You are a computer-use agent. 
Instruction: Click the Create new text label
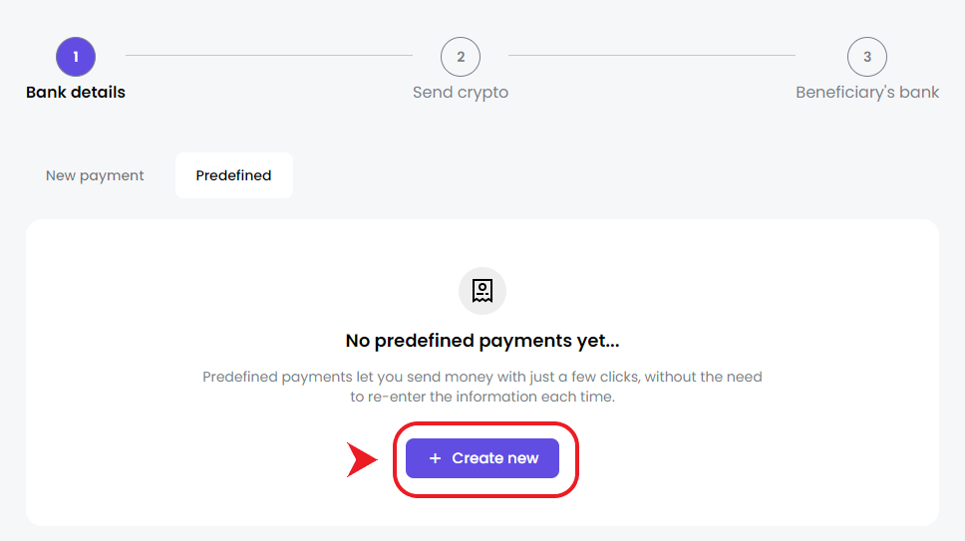(x=495, y=458)
